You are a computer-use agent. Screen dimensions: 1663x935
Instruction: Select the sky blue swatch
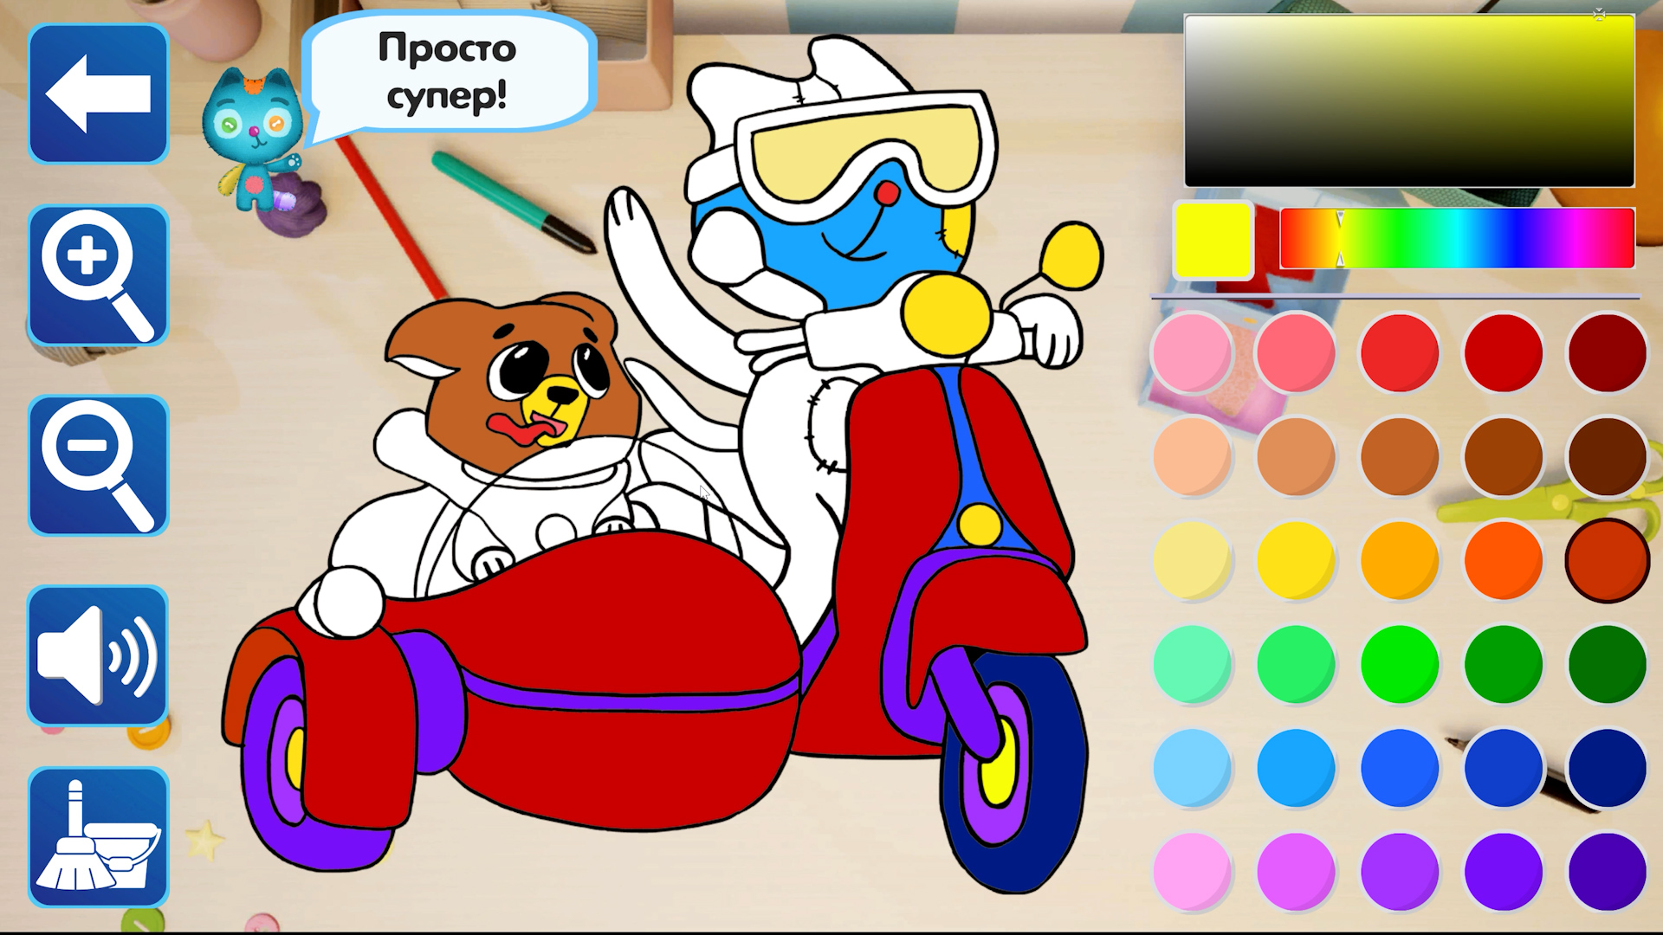click(x=1191, y=767)
